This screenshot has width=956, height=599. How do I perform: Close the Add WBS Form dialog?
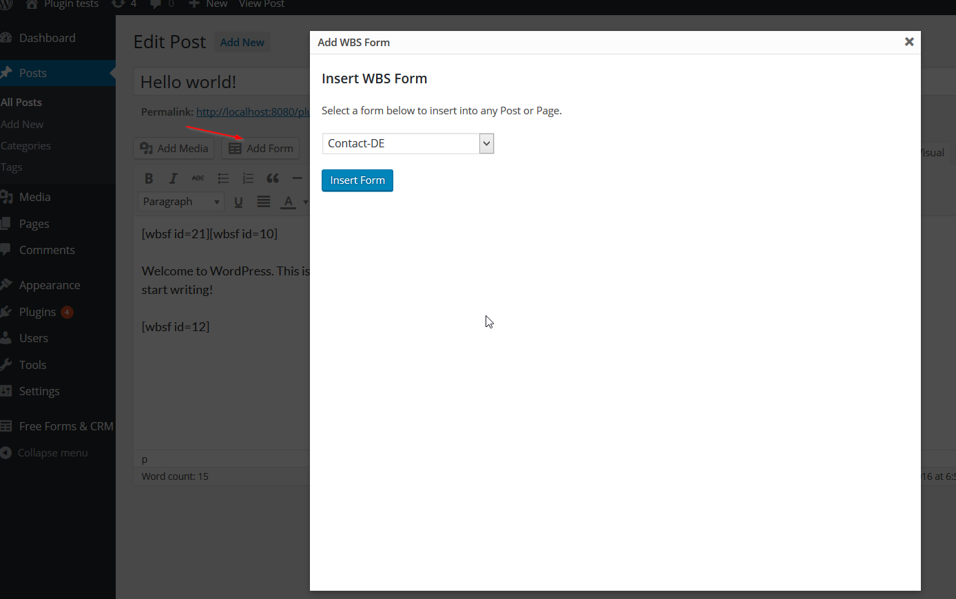(x=909, y=42)
